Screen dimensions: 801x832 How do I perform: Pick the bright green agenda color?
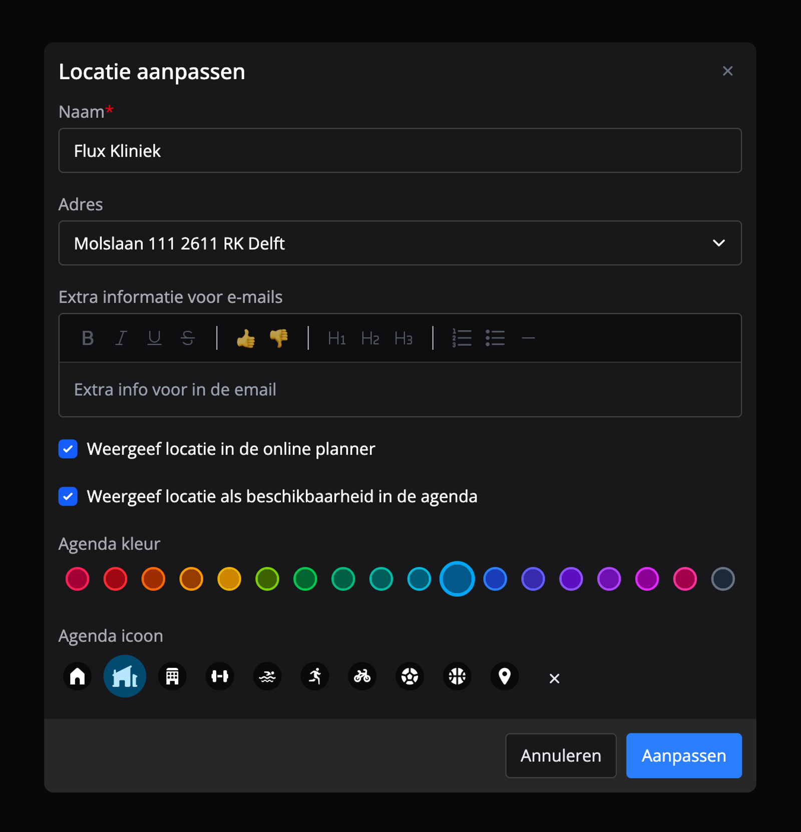(305, 579)
